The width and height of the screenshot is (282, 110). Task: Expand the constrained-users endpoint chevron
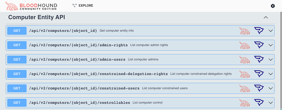coord(271,88)
